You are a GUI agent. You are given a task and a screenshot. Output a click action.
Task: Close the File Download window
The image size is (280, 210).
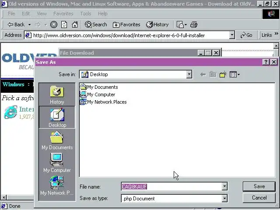point(216,53)
